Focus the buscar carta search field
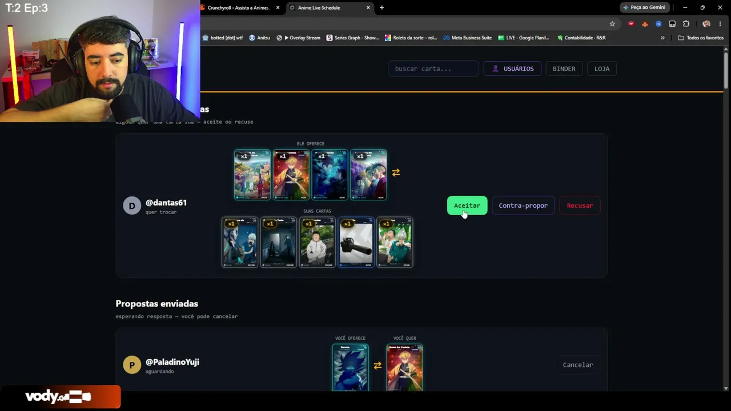 coord(433,68)
